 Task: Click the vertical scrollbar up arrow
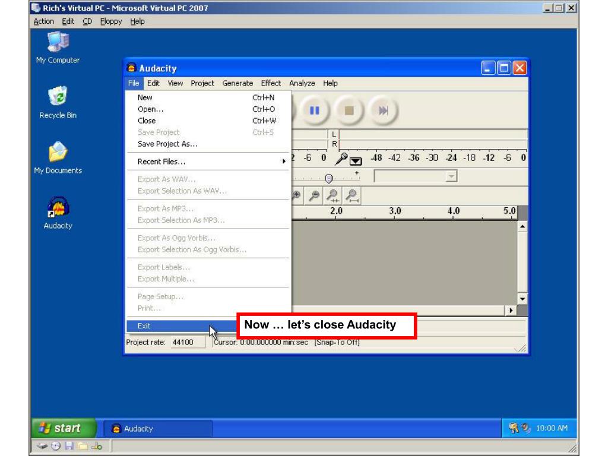(522, 226)
